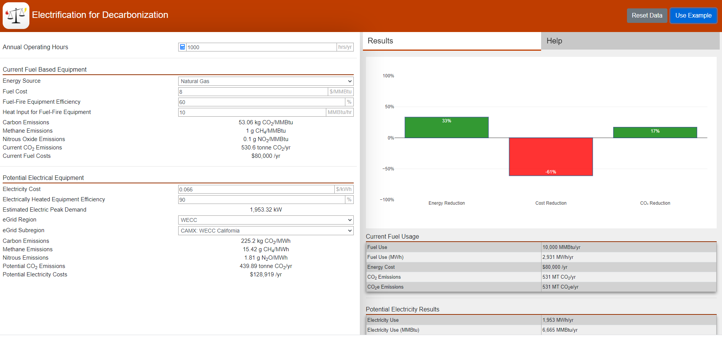The width and height of the screenshot is (722, 337).
Task: Open the Energy Source dropdown
Action: point(266,81)
